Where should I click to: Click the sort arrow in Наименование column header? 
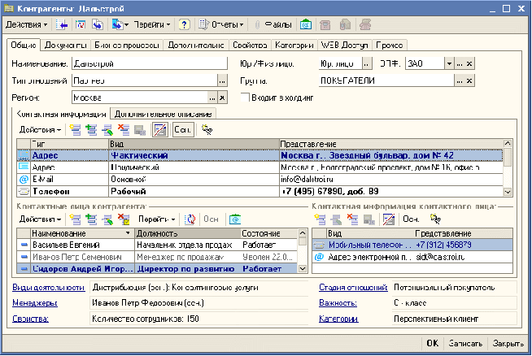[x=128, y=233]
